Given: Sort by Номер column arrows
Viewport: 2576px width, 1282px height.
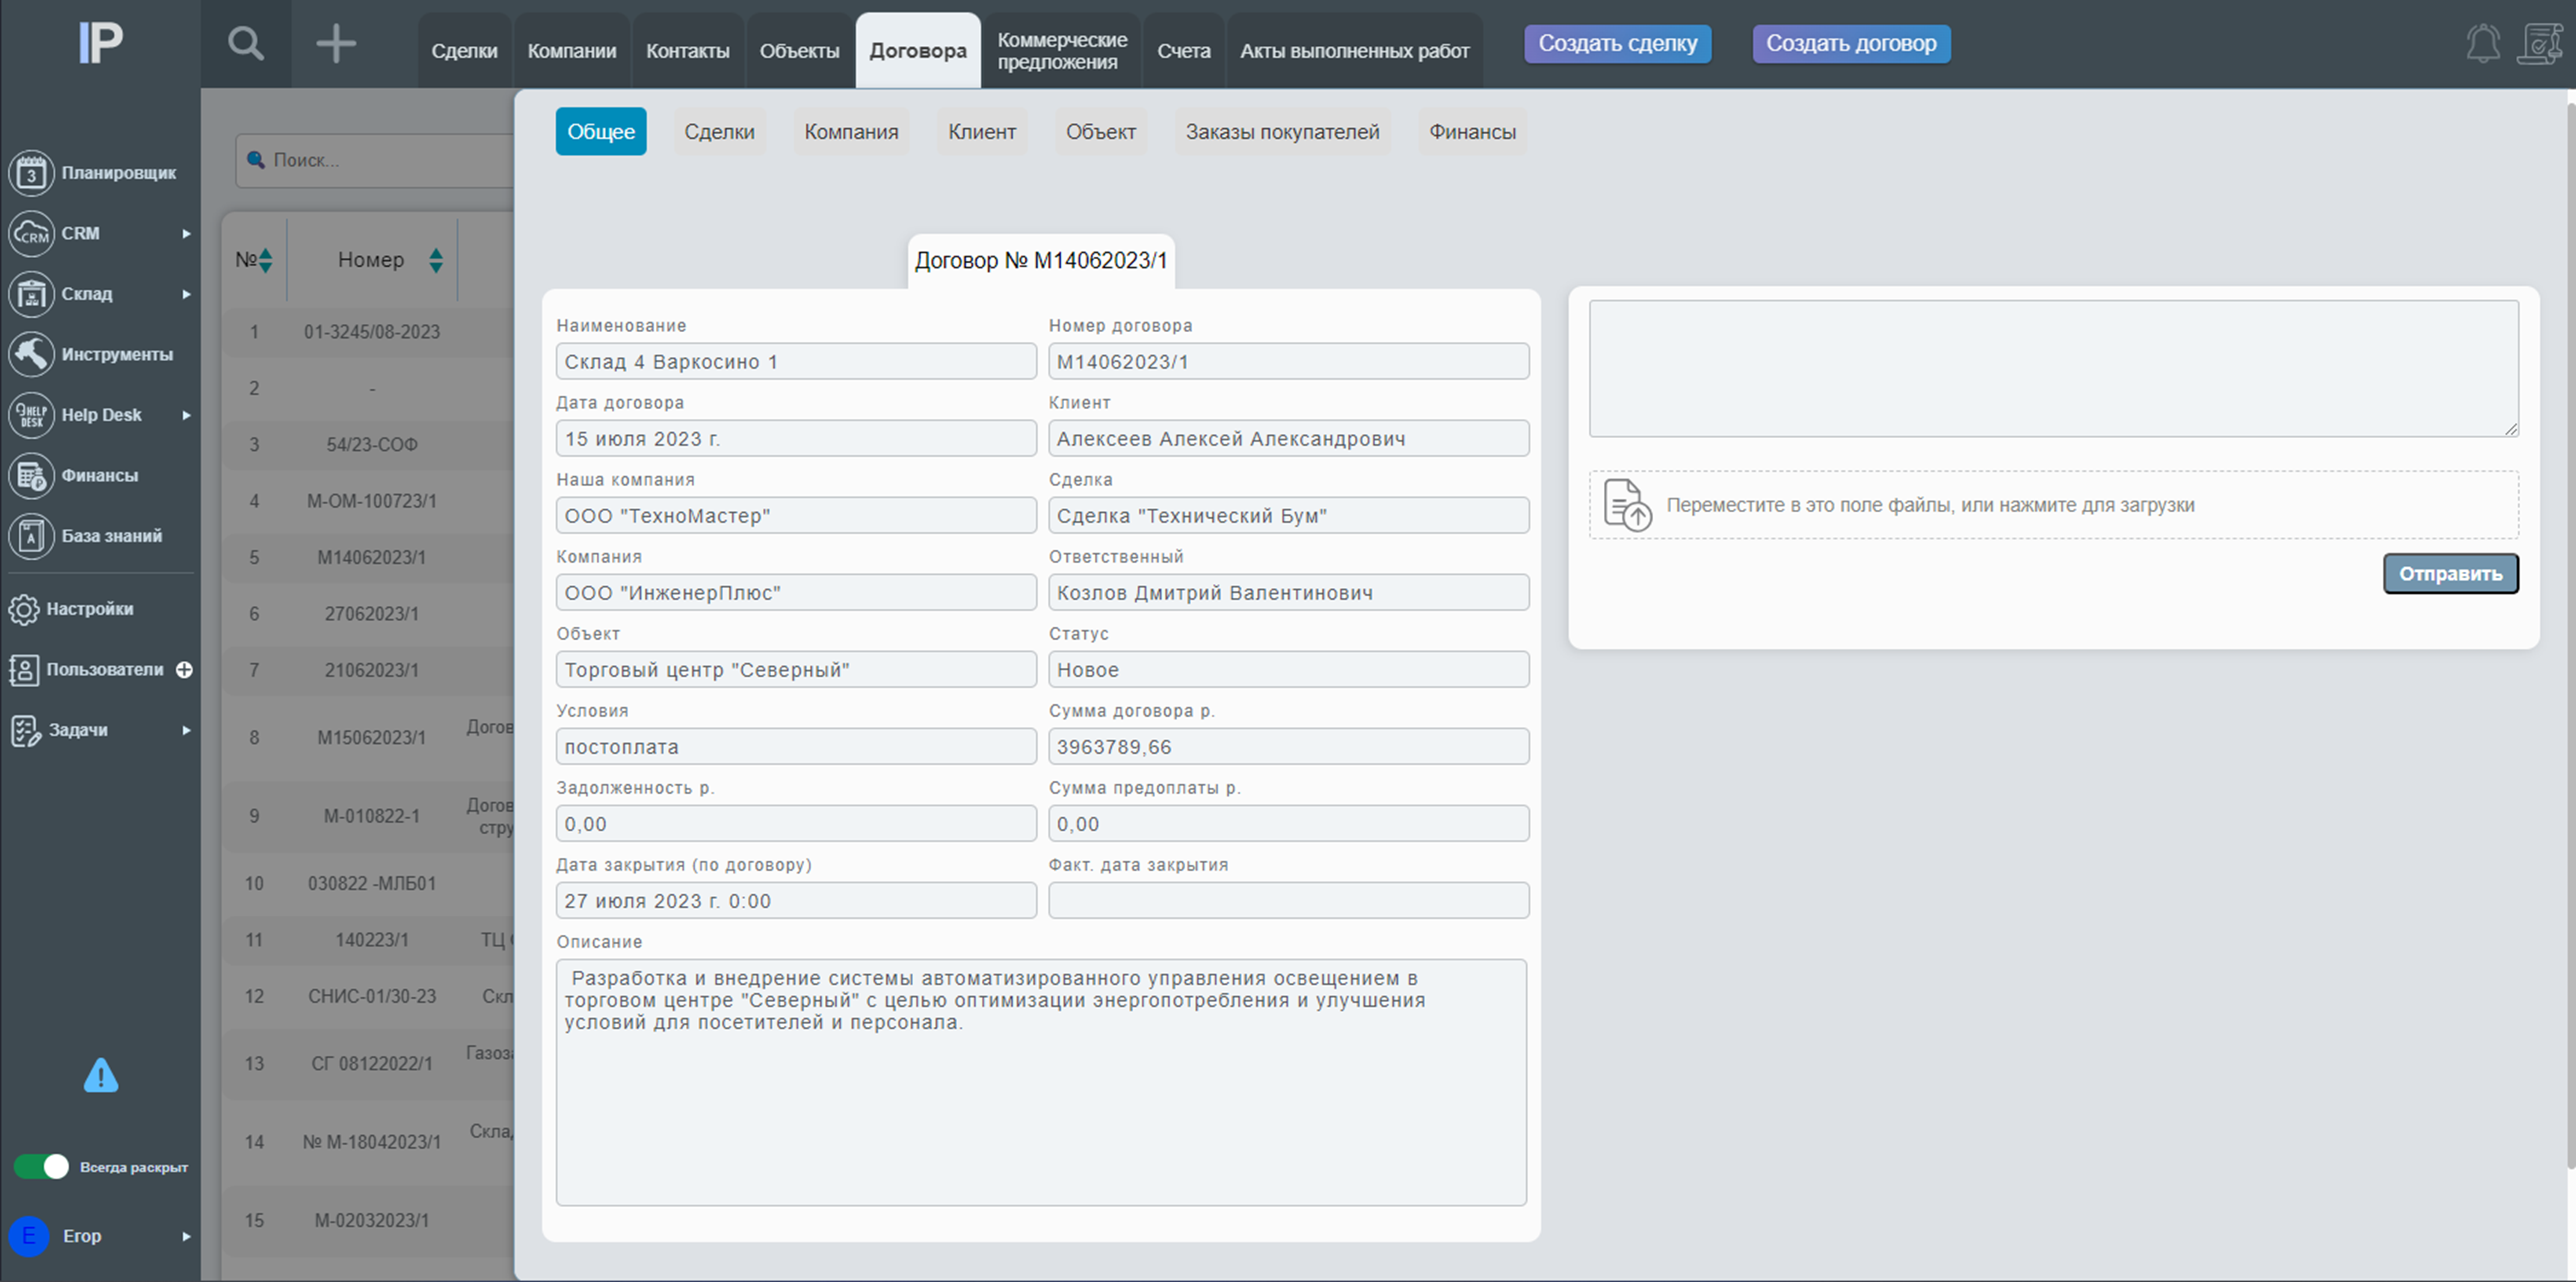Looking at the screenshot, I should point(436,260).
